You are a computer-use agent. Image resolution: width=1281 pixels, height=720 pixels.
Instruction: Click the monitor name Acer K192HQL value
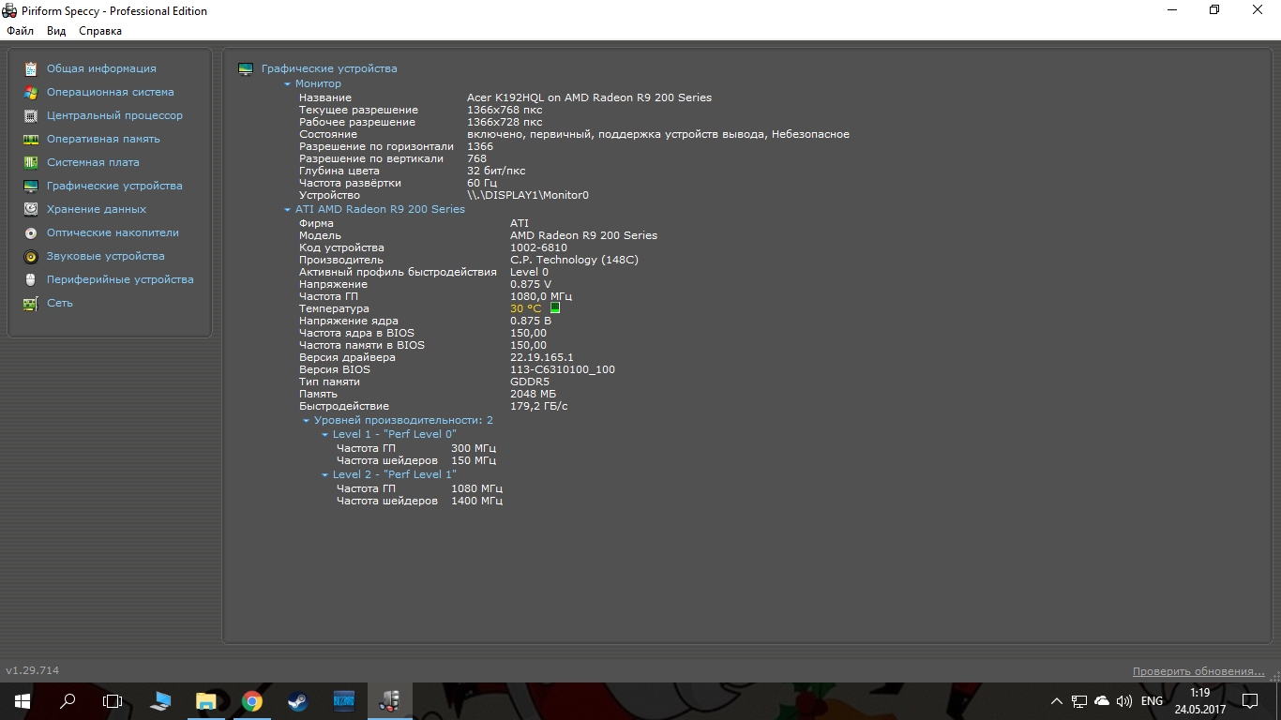click(x=589, y=97)
